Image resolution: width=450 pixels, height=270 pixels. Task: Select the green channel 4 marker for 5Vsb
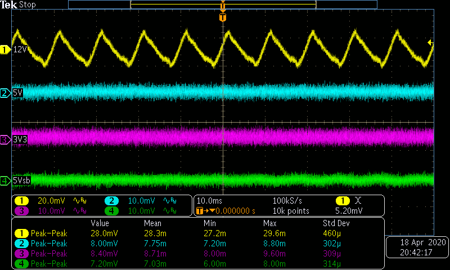click(x=6, y=181)
